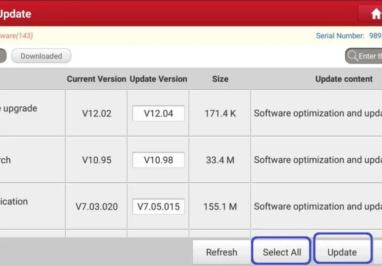This screenshot has height=266, width=382.
Task: Expand the V7.05.015 update version selector
Action: [158, 207]
